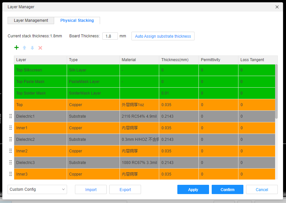Click the red delete layer X icon
This screenshot has width=286, height=203.
(40, 48)
